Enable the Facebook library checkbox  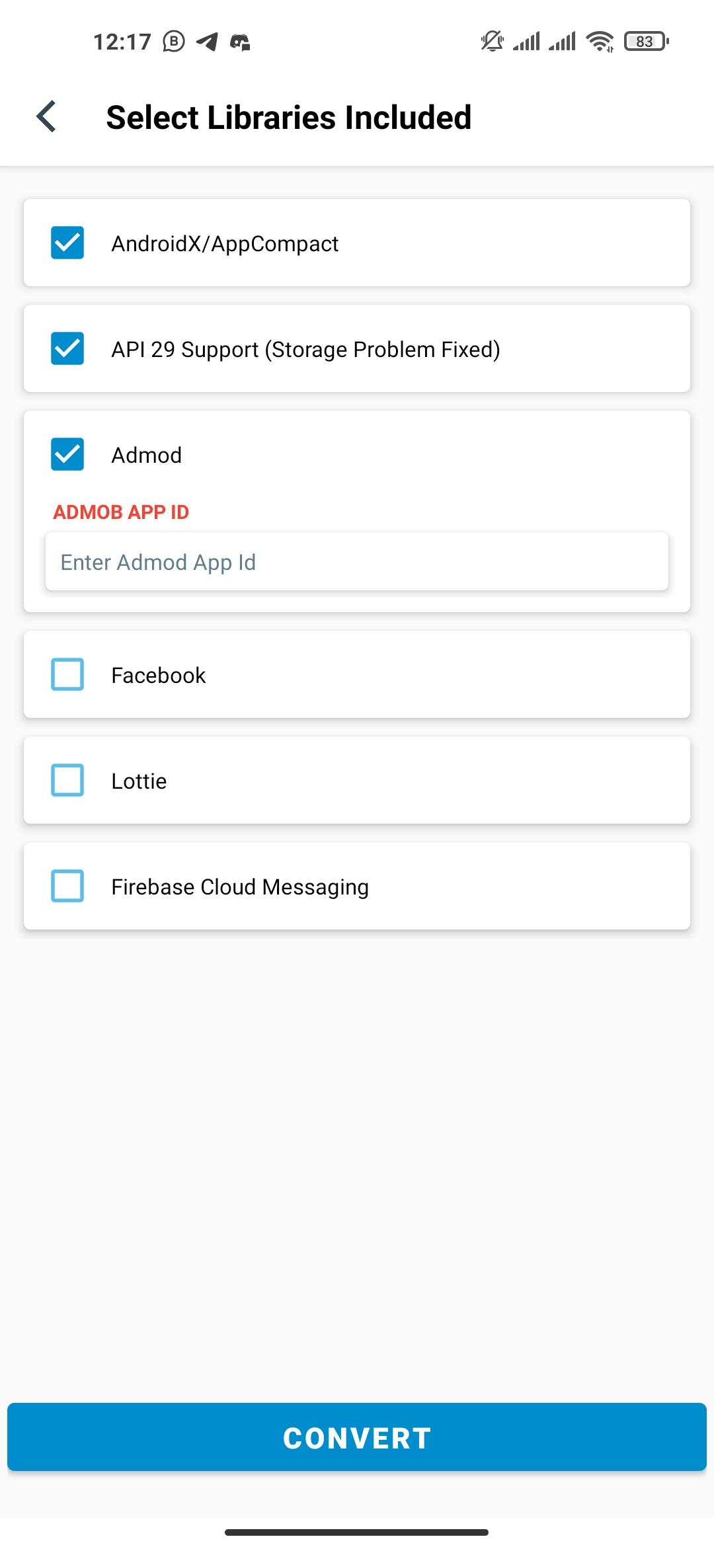pos(67,674)
